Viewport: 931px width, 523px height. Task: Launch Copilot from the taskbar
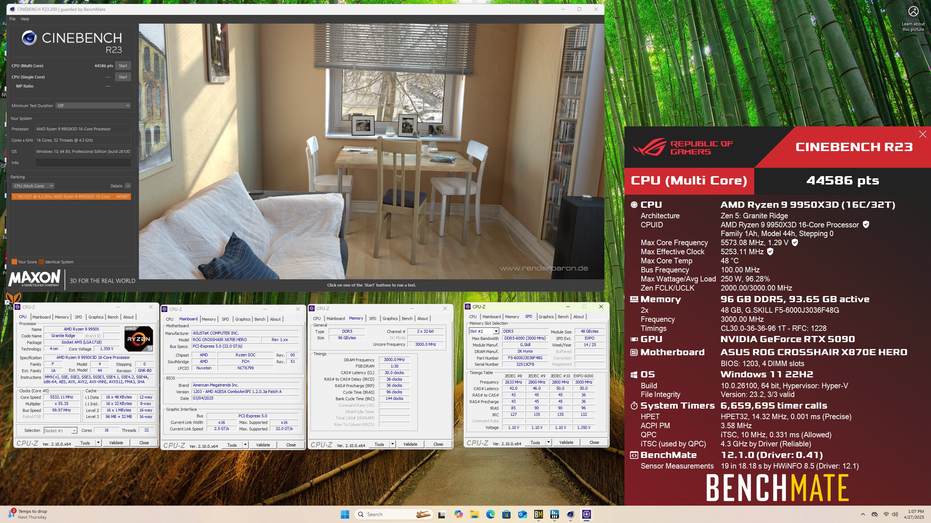(458, 514)
